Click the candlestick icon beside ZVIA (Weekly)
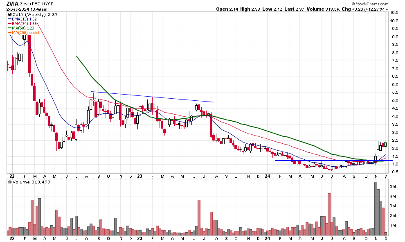This screenshot has width=405, height=242. 10,14
